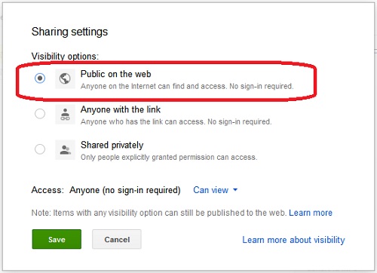Choose the Shared privately radio button
The width and height of the screenshot is (377, 273).
[40, 149]
